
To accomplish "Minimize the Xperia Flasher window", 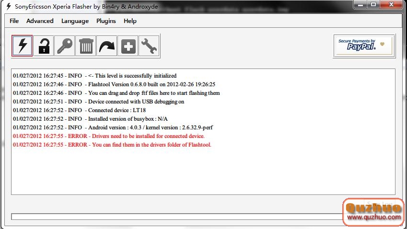I will 360,5.
